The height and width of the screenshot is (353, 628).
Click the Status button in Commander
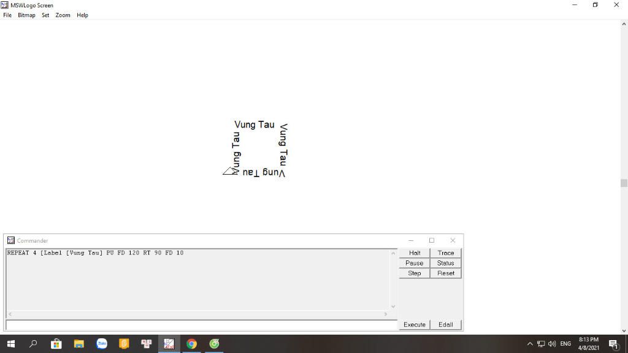click(x=446, y=263)
